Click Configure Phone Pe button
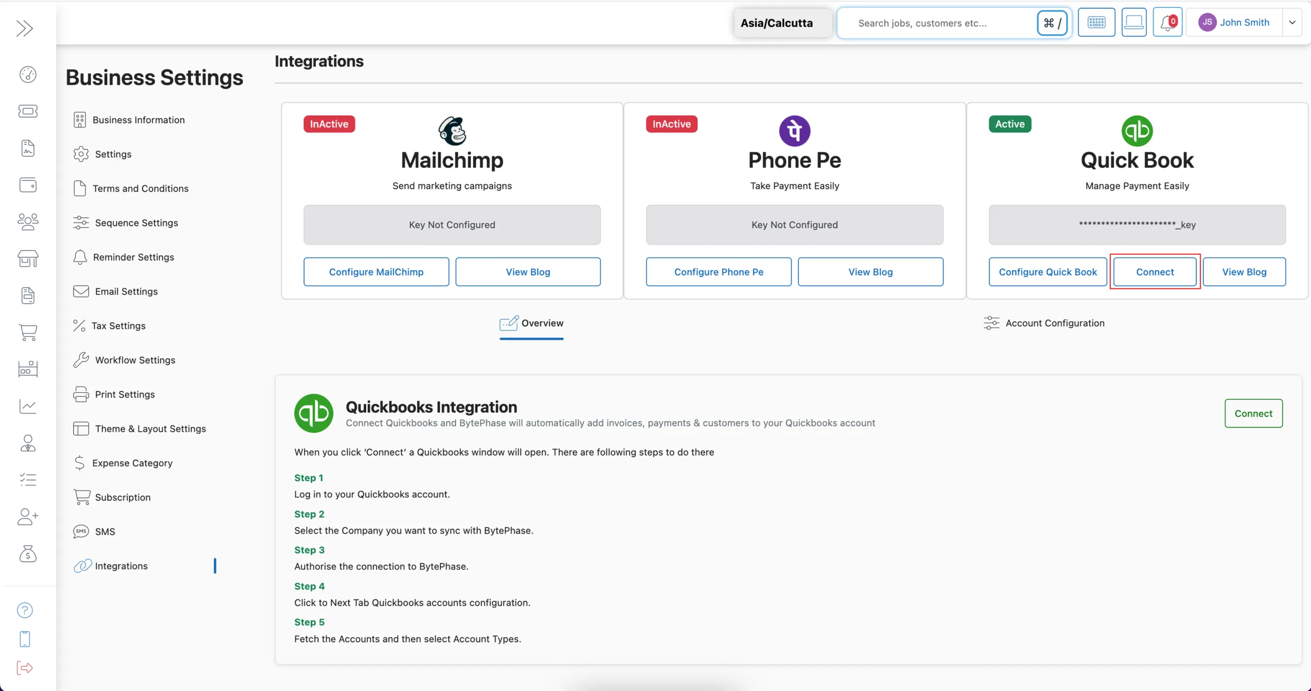The height and width of the screenshot is (691, 1311). pos(718,272)
